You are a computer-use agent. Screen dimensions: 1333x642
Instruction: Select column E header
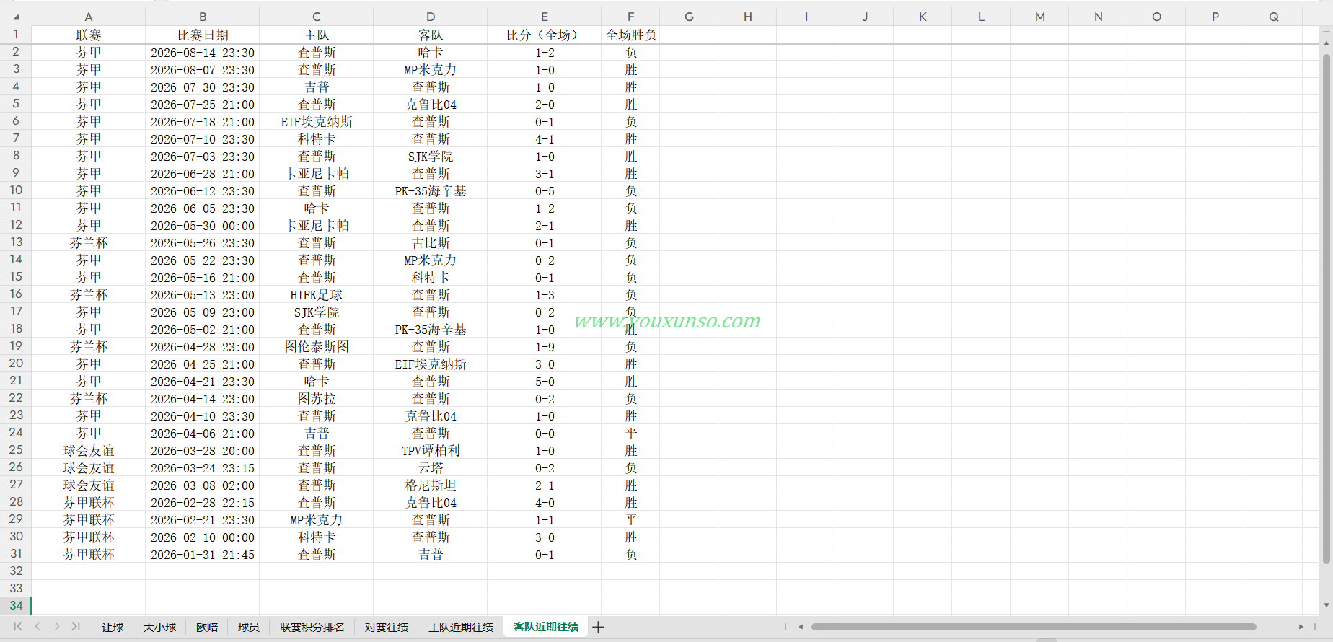pos(545,17)
